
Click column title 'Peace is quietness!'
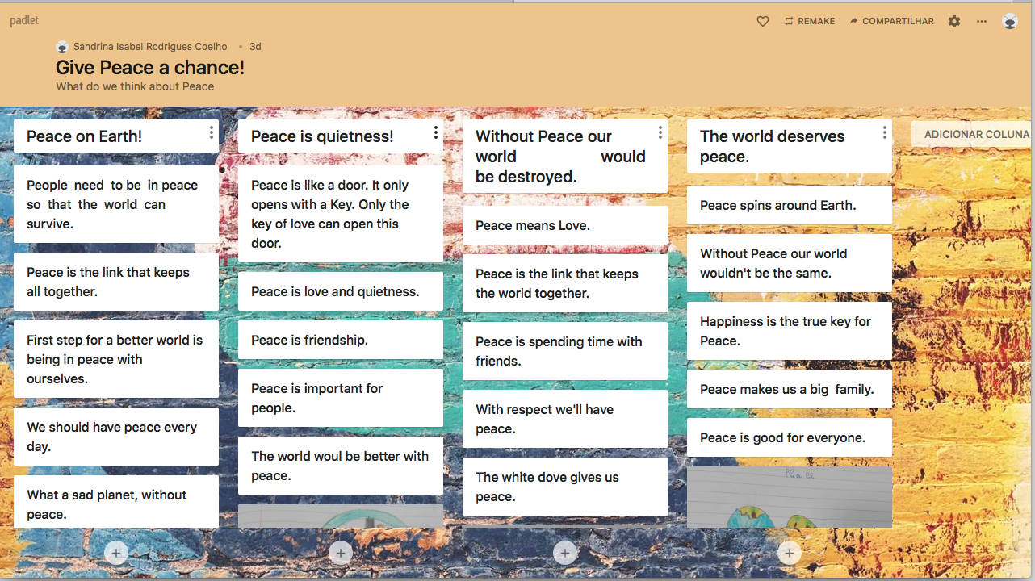(322, 136)
